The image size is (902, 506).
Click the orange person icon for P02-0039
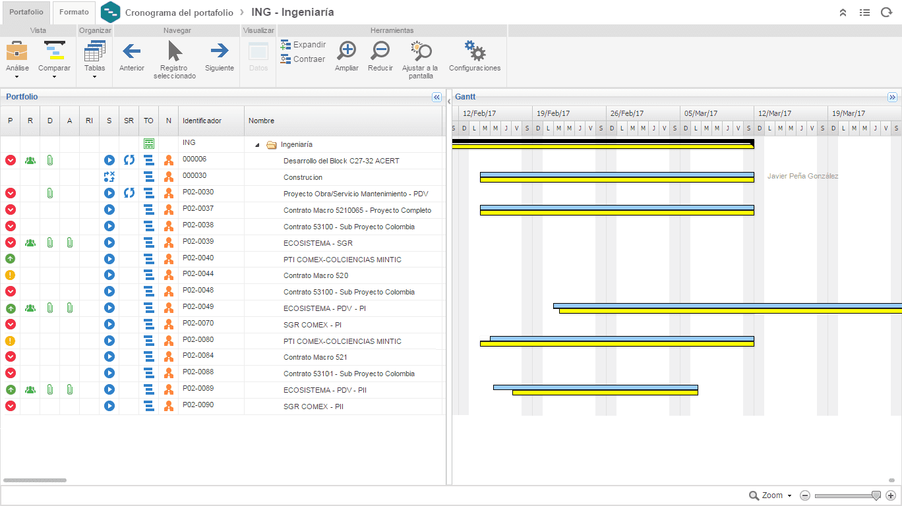pos(168,242)
